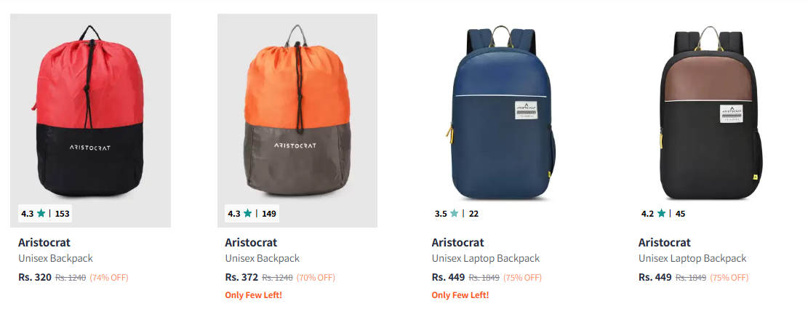Click the Rs. 320 price
This screenshot has height=309, width=808.
pos(35,277)
